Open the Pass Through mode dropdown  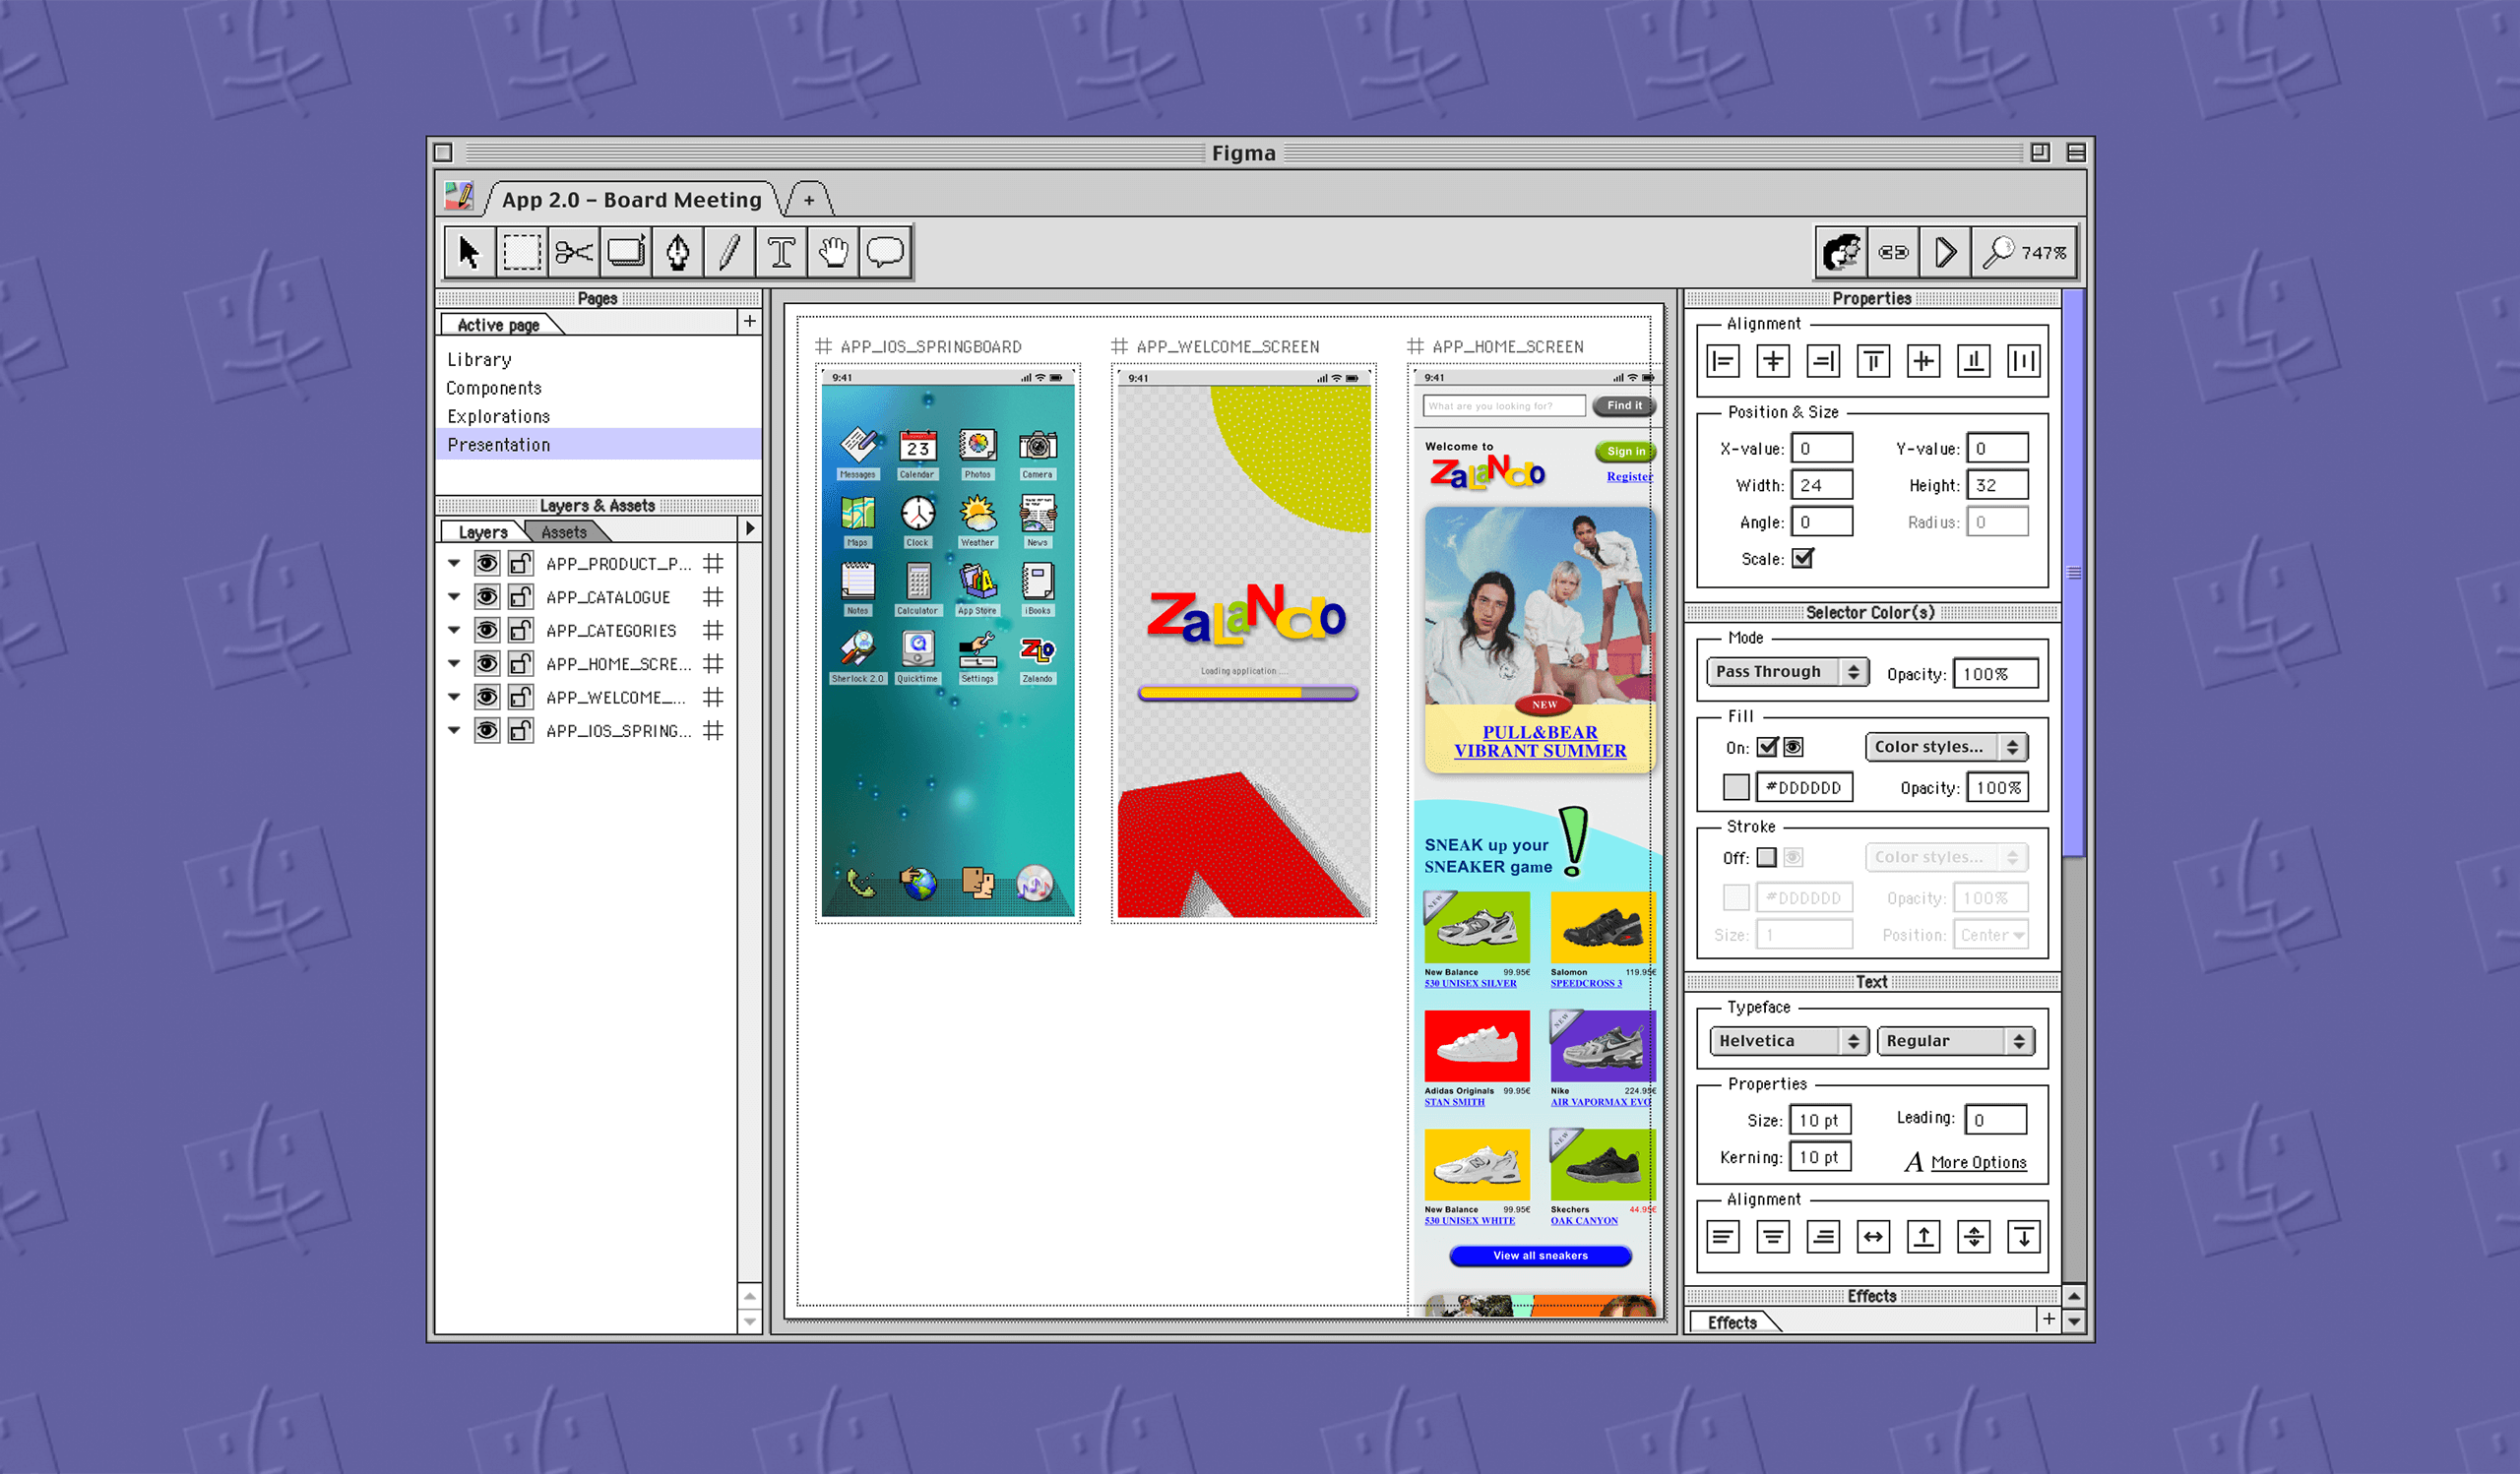[x=1786, y=671]
